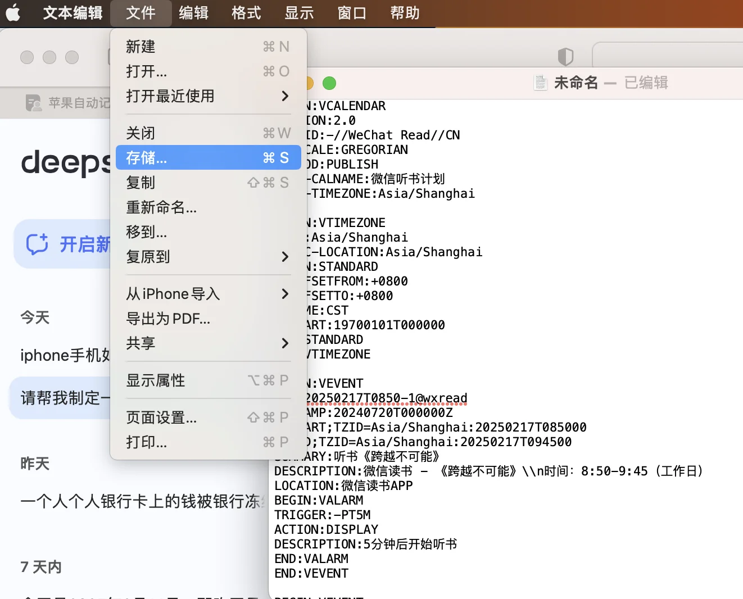The image size is (743, 599).
Task: Expand the 打开最近使用 submenu
Action: 209,96
